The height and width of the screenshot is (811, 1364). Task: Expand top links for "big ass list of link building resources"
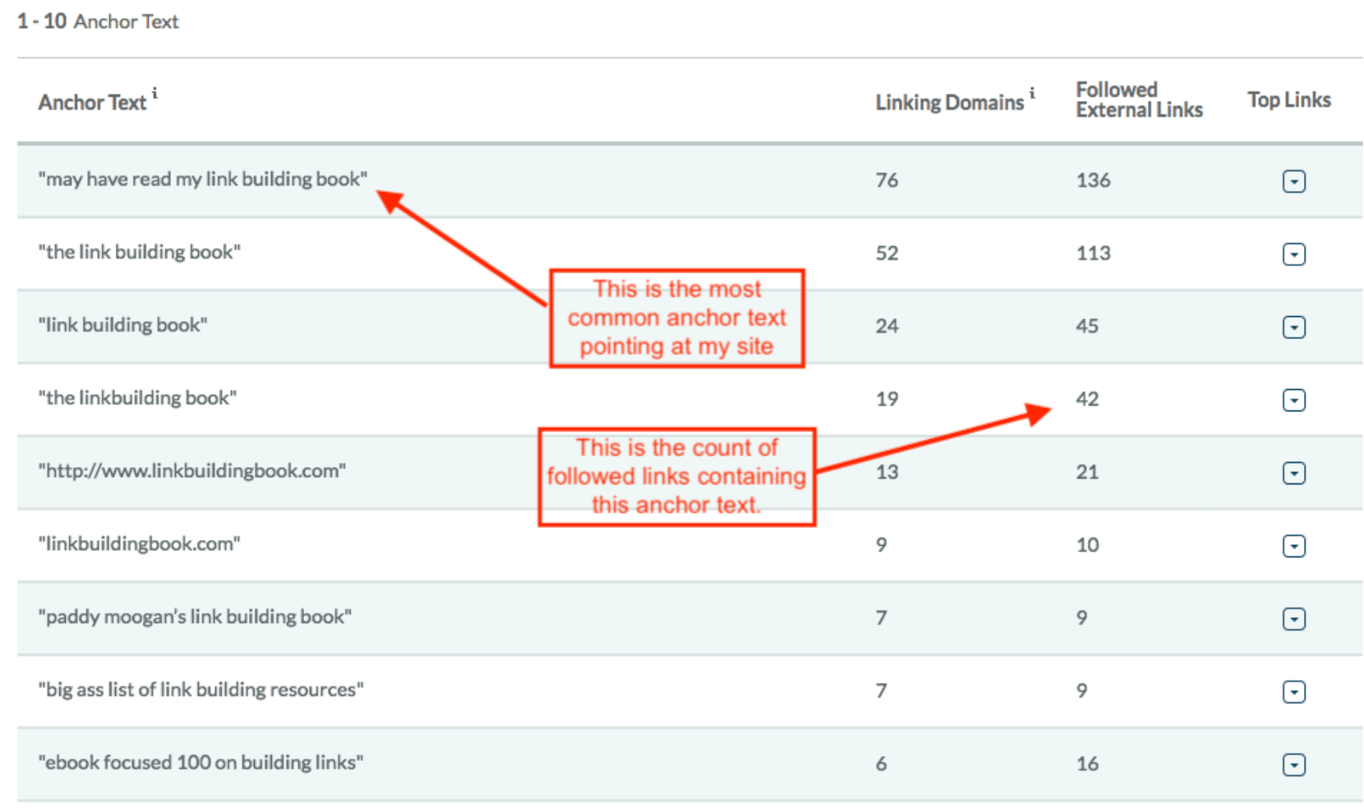click(1293, 692)
